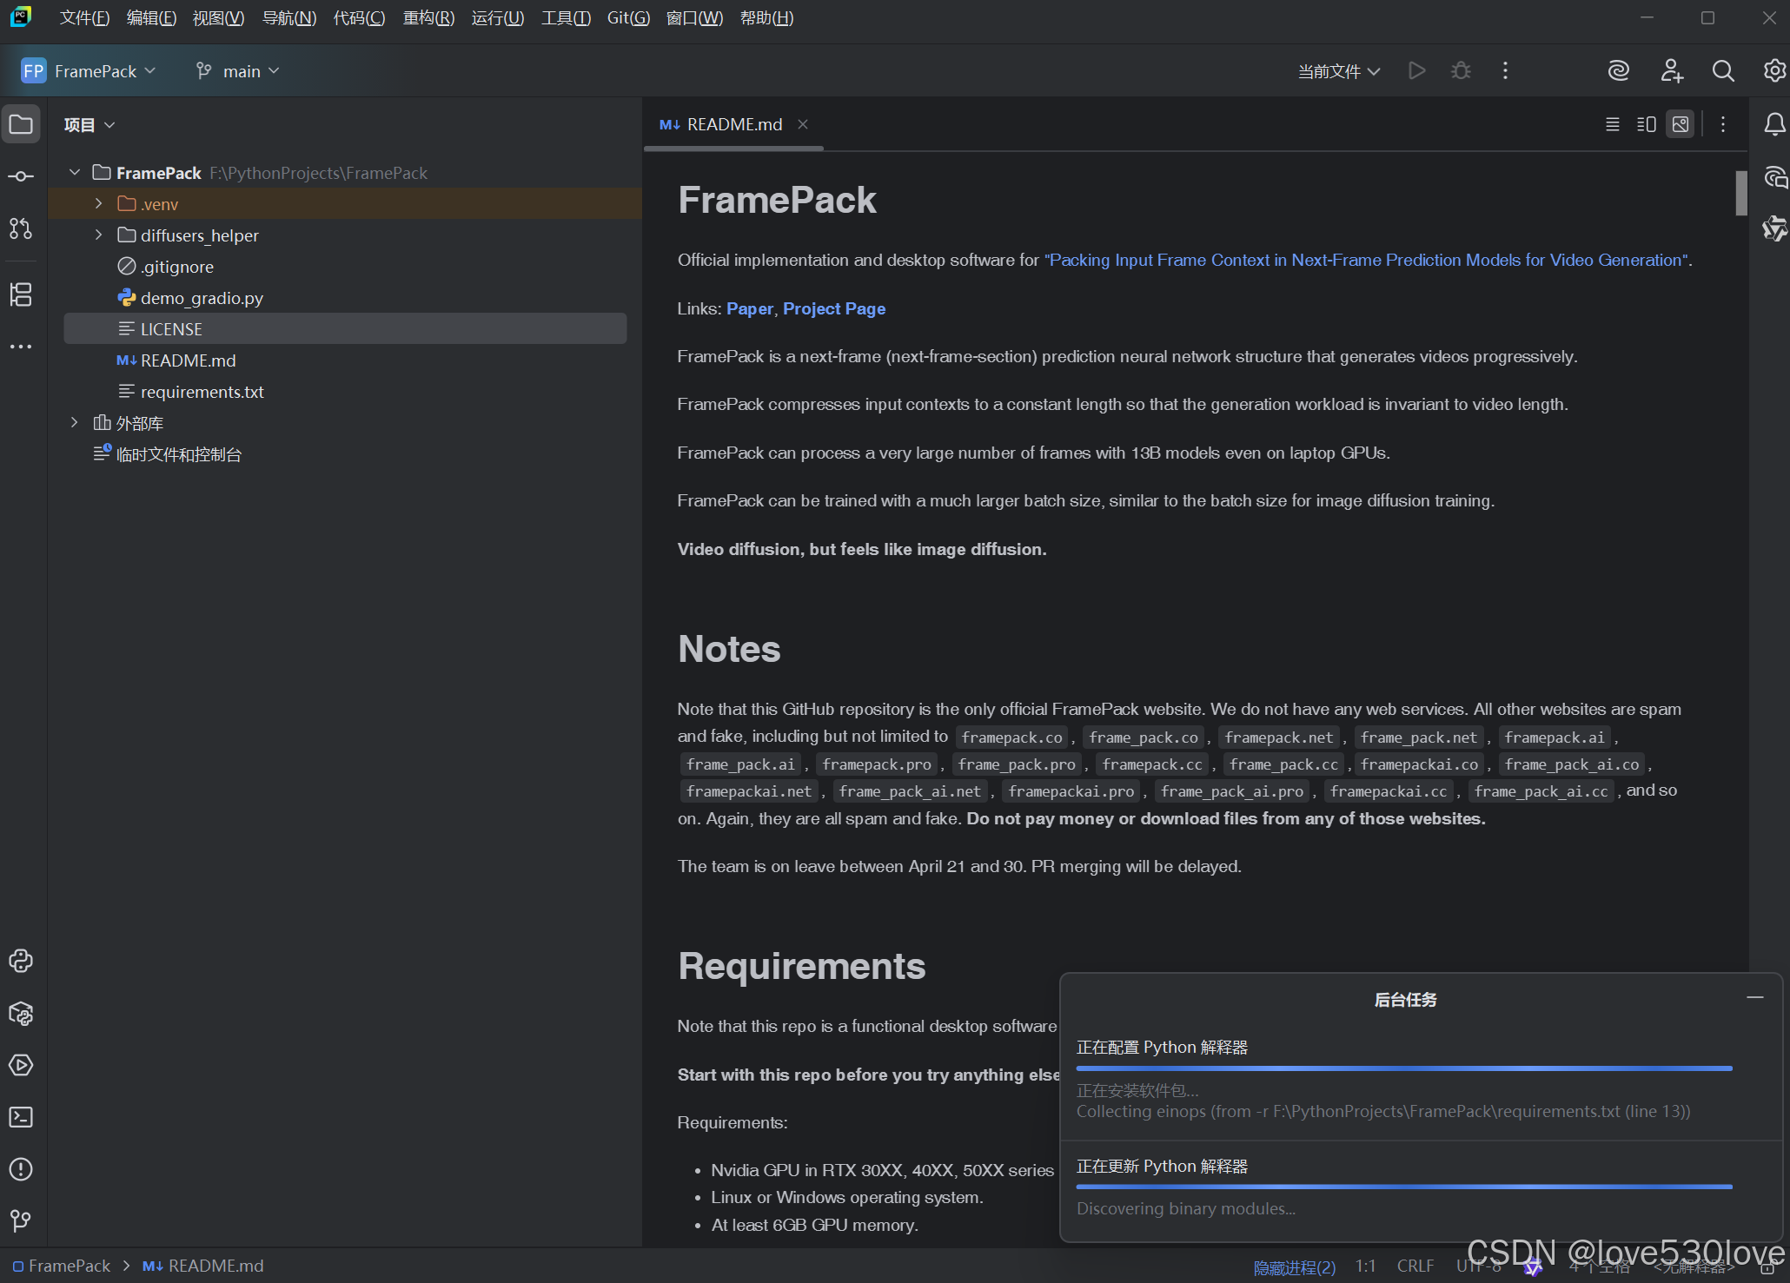Open the Python Console tool icon
1790x1283 pixels.
pyautogui.click(x=21, y=961)
